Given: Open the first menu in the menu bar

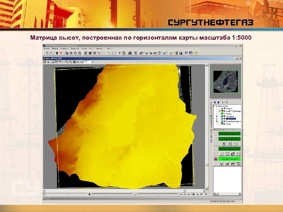Looking at the screenshot, I should pyautogui.click(x=47, y=49).
